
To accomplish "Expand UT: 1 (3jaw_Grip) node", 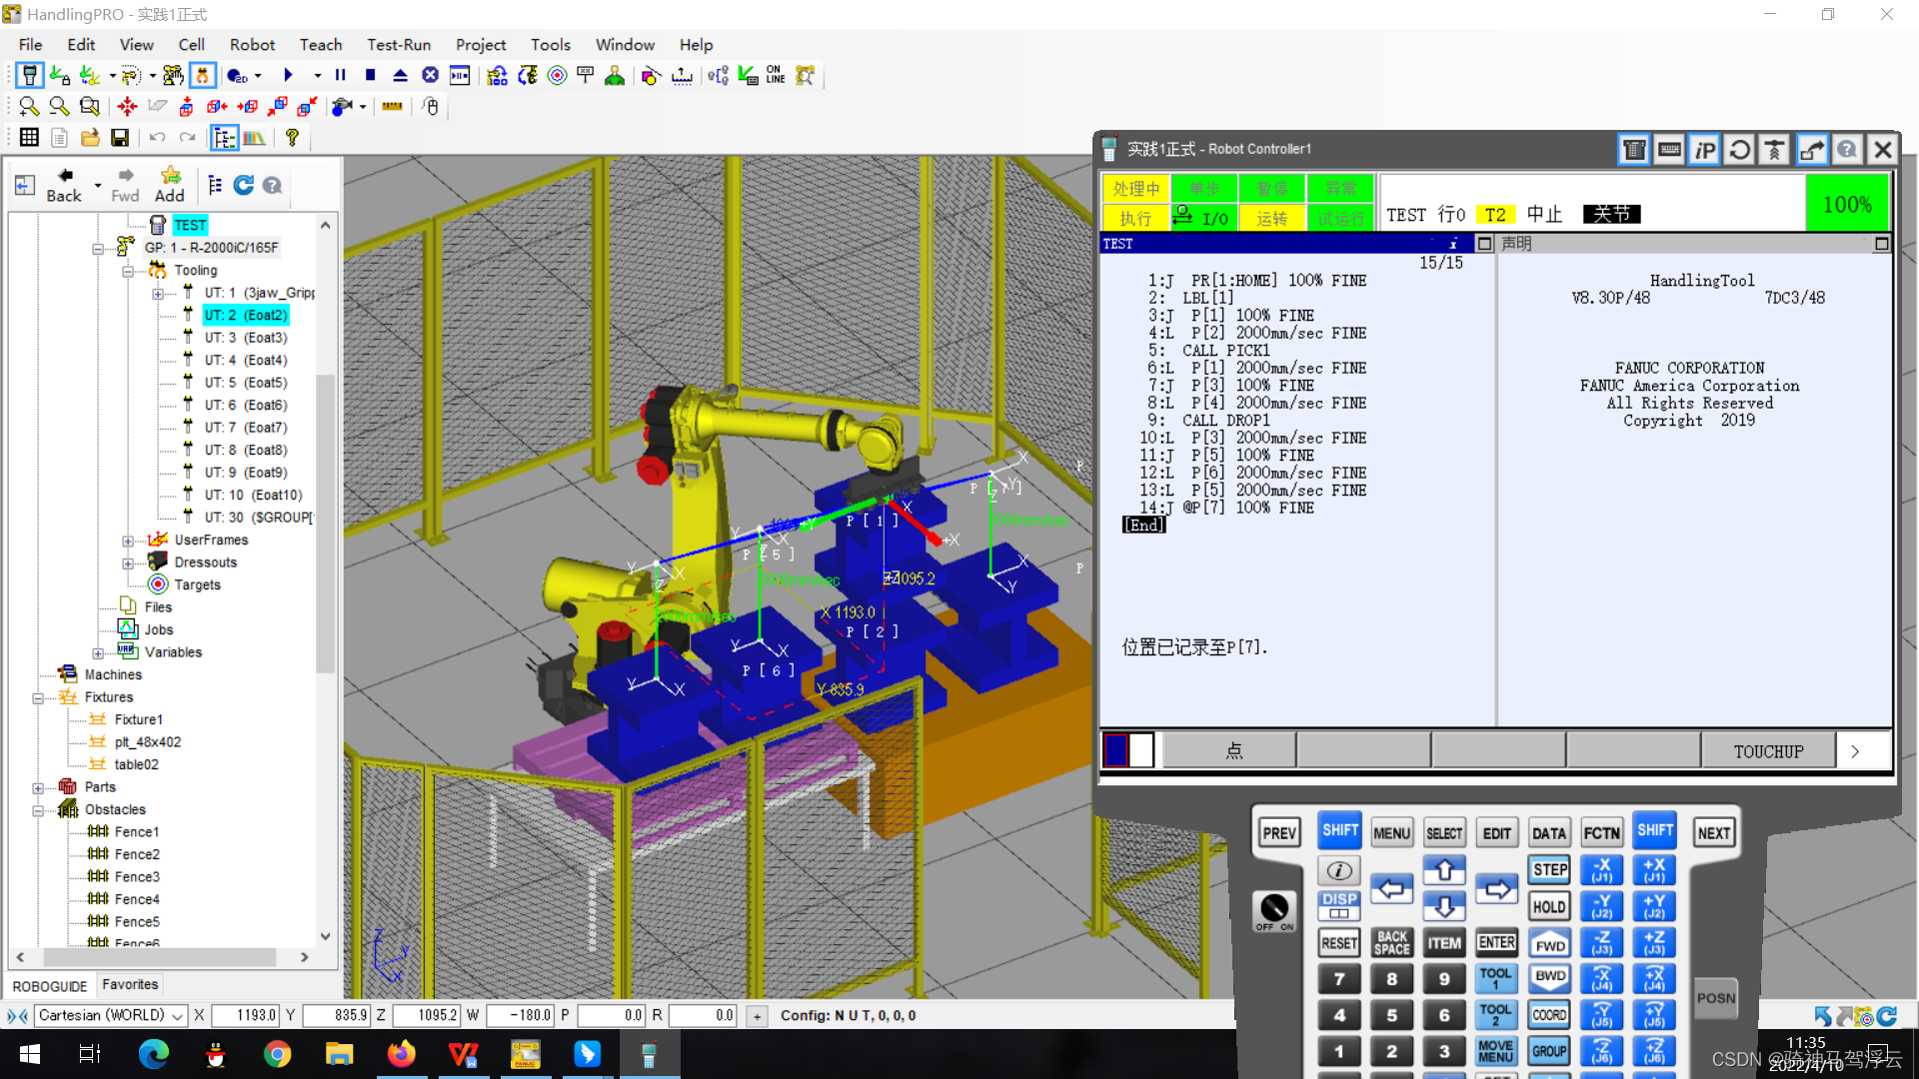I will coord(158,294).
